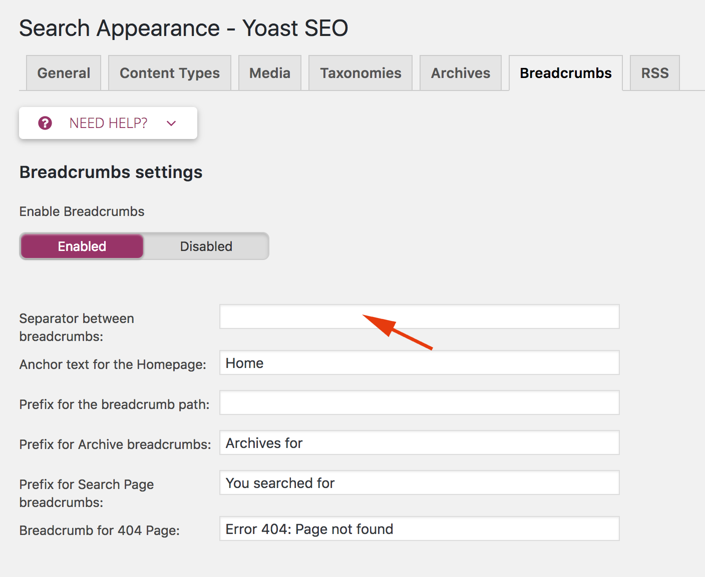This screenshot has width=705, height=577.
Task: Go to the Media tab
Action: (x=270, y=73)
